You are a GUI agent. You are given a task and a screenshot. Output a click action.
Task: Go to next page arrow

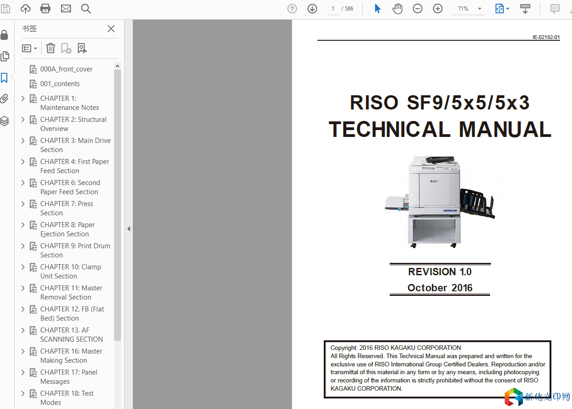[x=312, y=9]
